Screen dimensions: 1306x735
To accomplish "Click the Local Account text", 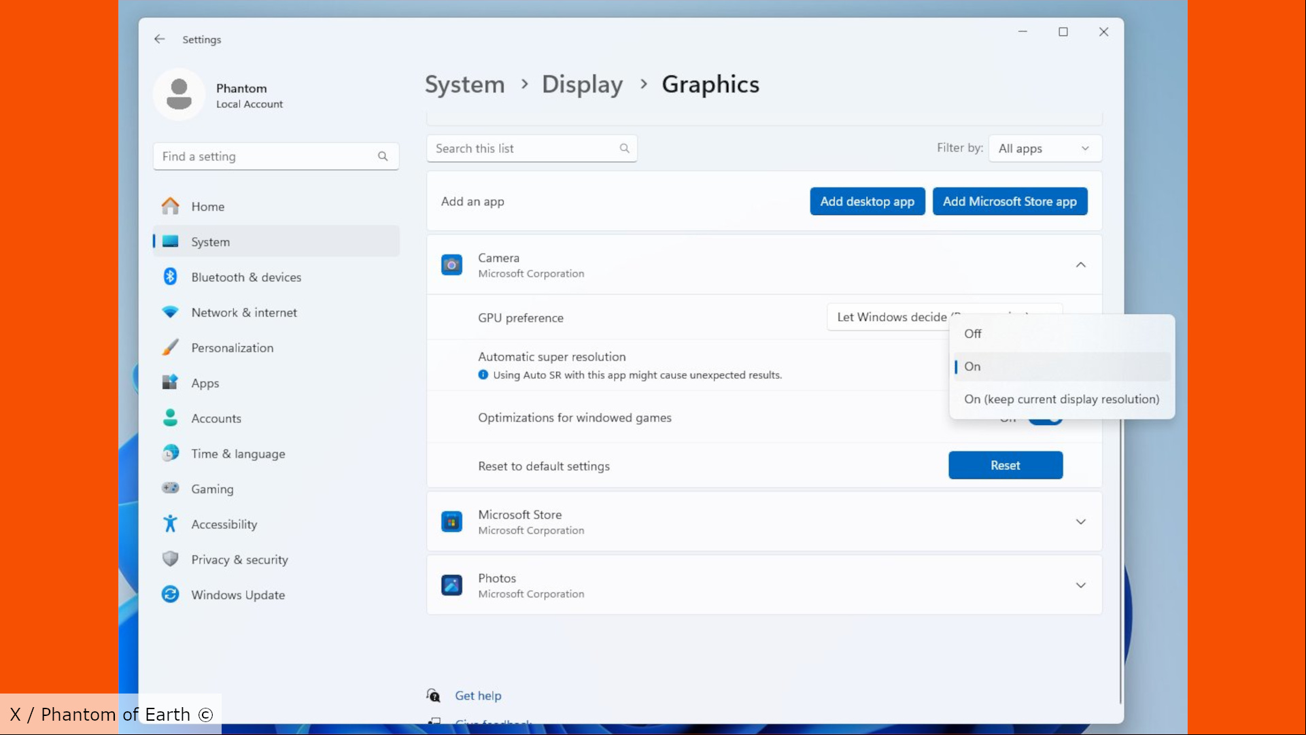I will coord(250,104).
